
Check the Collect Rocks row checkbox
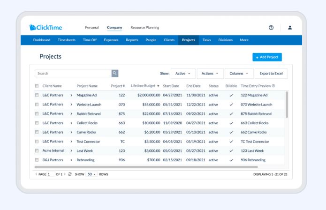37,123
